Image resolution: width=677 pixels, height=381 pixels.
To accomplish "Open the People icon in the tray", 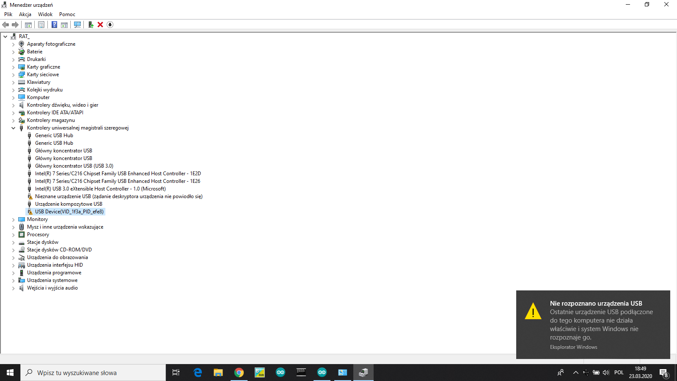I will coord(561,373).
